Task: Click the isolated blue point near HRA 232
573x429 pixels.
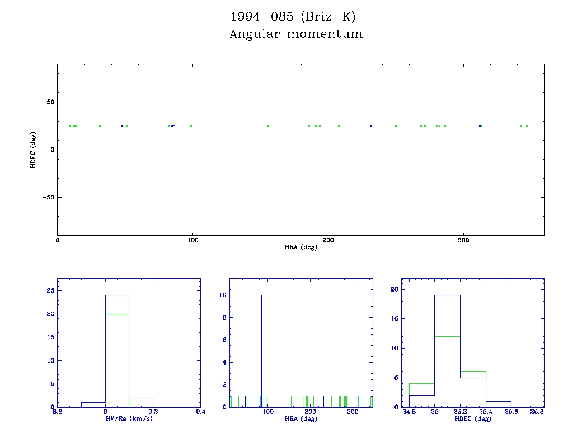Action: click(x=371, y=126)
